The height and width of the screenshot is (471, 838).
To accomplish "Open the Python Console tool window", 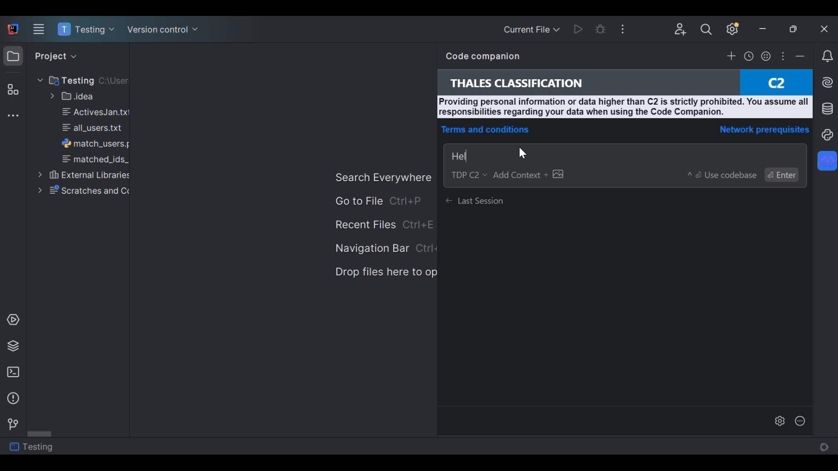I will (828, 135).
